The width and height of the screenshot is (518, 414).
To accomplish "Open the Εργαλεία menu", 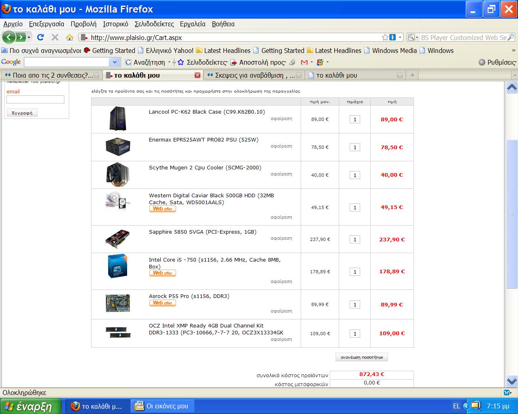I will (x=193, y=24).
